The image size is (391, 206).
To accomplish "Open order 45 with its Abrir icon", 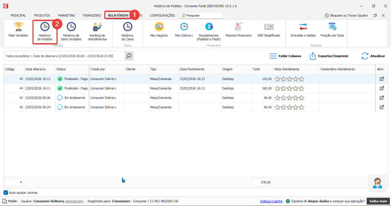I will point(381,79).
